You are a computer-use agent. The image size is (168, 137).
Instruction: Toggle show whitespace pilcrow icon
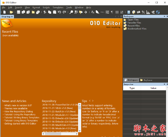(x=112, y=12)
